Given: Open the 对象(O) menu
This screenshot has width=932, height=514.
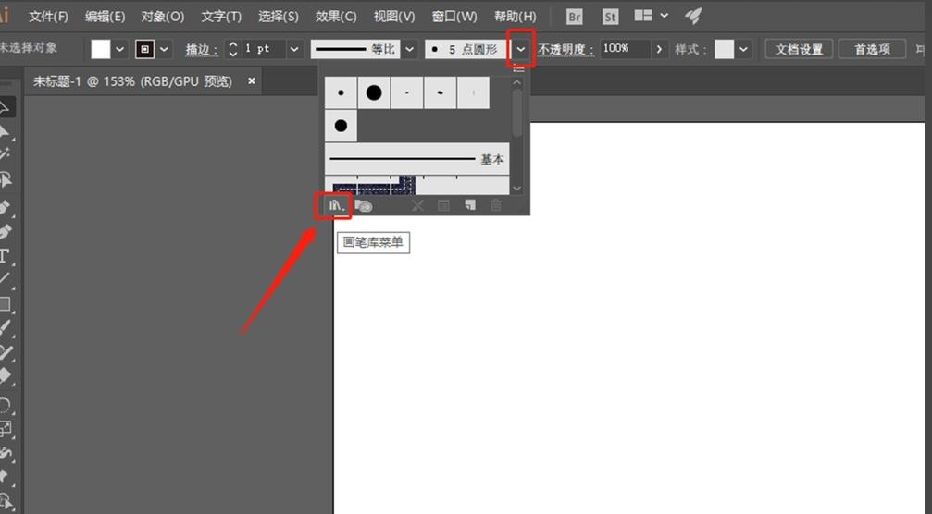Looking at the screenshot, I should click(162, 17).
